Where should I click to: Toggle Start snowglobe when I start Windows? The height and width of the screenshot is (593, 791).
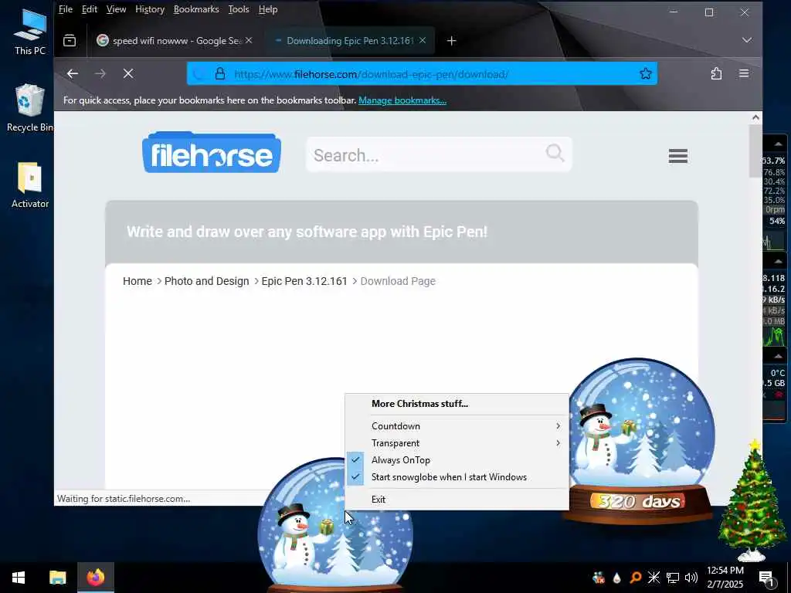pyautogui.click(x=457, y=477)
